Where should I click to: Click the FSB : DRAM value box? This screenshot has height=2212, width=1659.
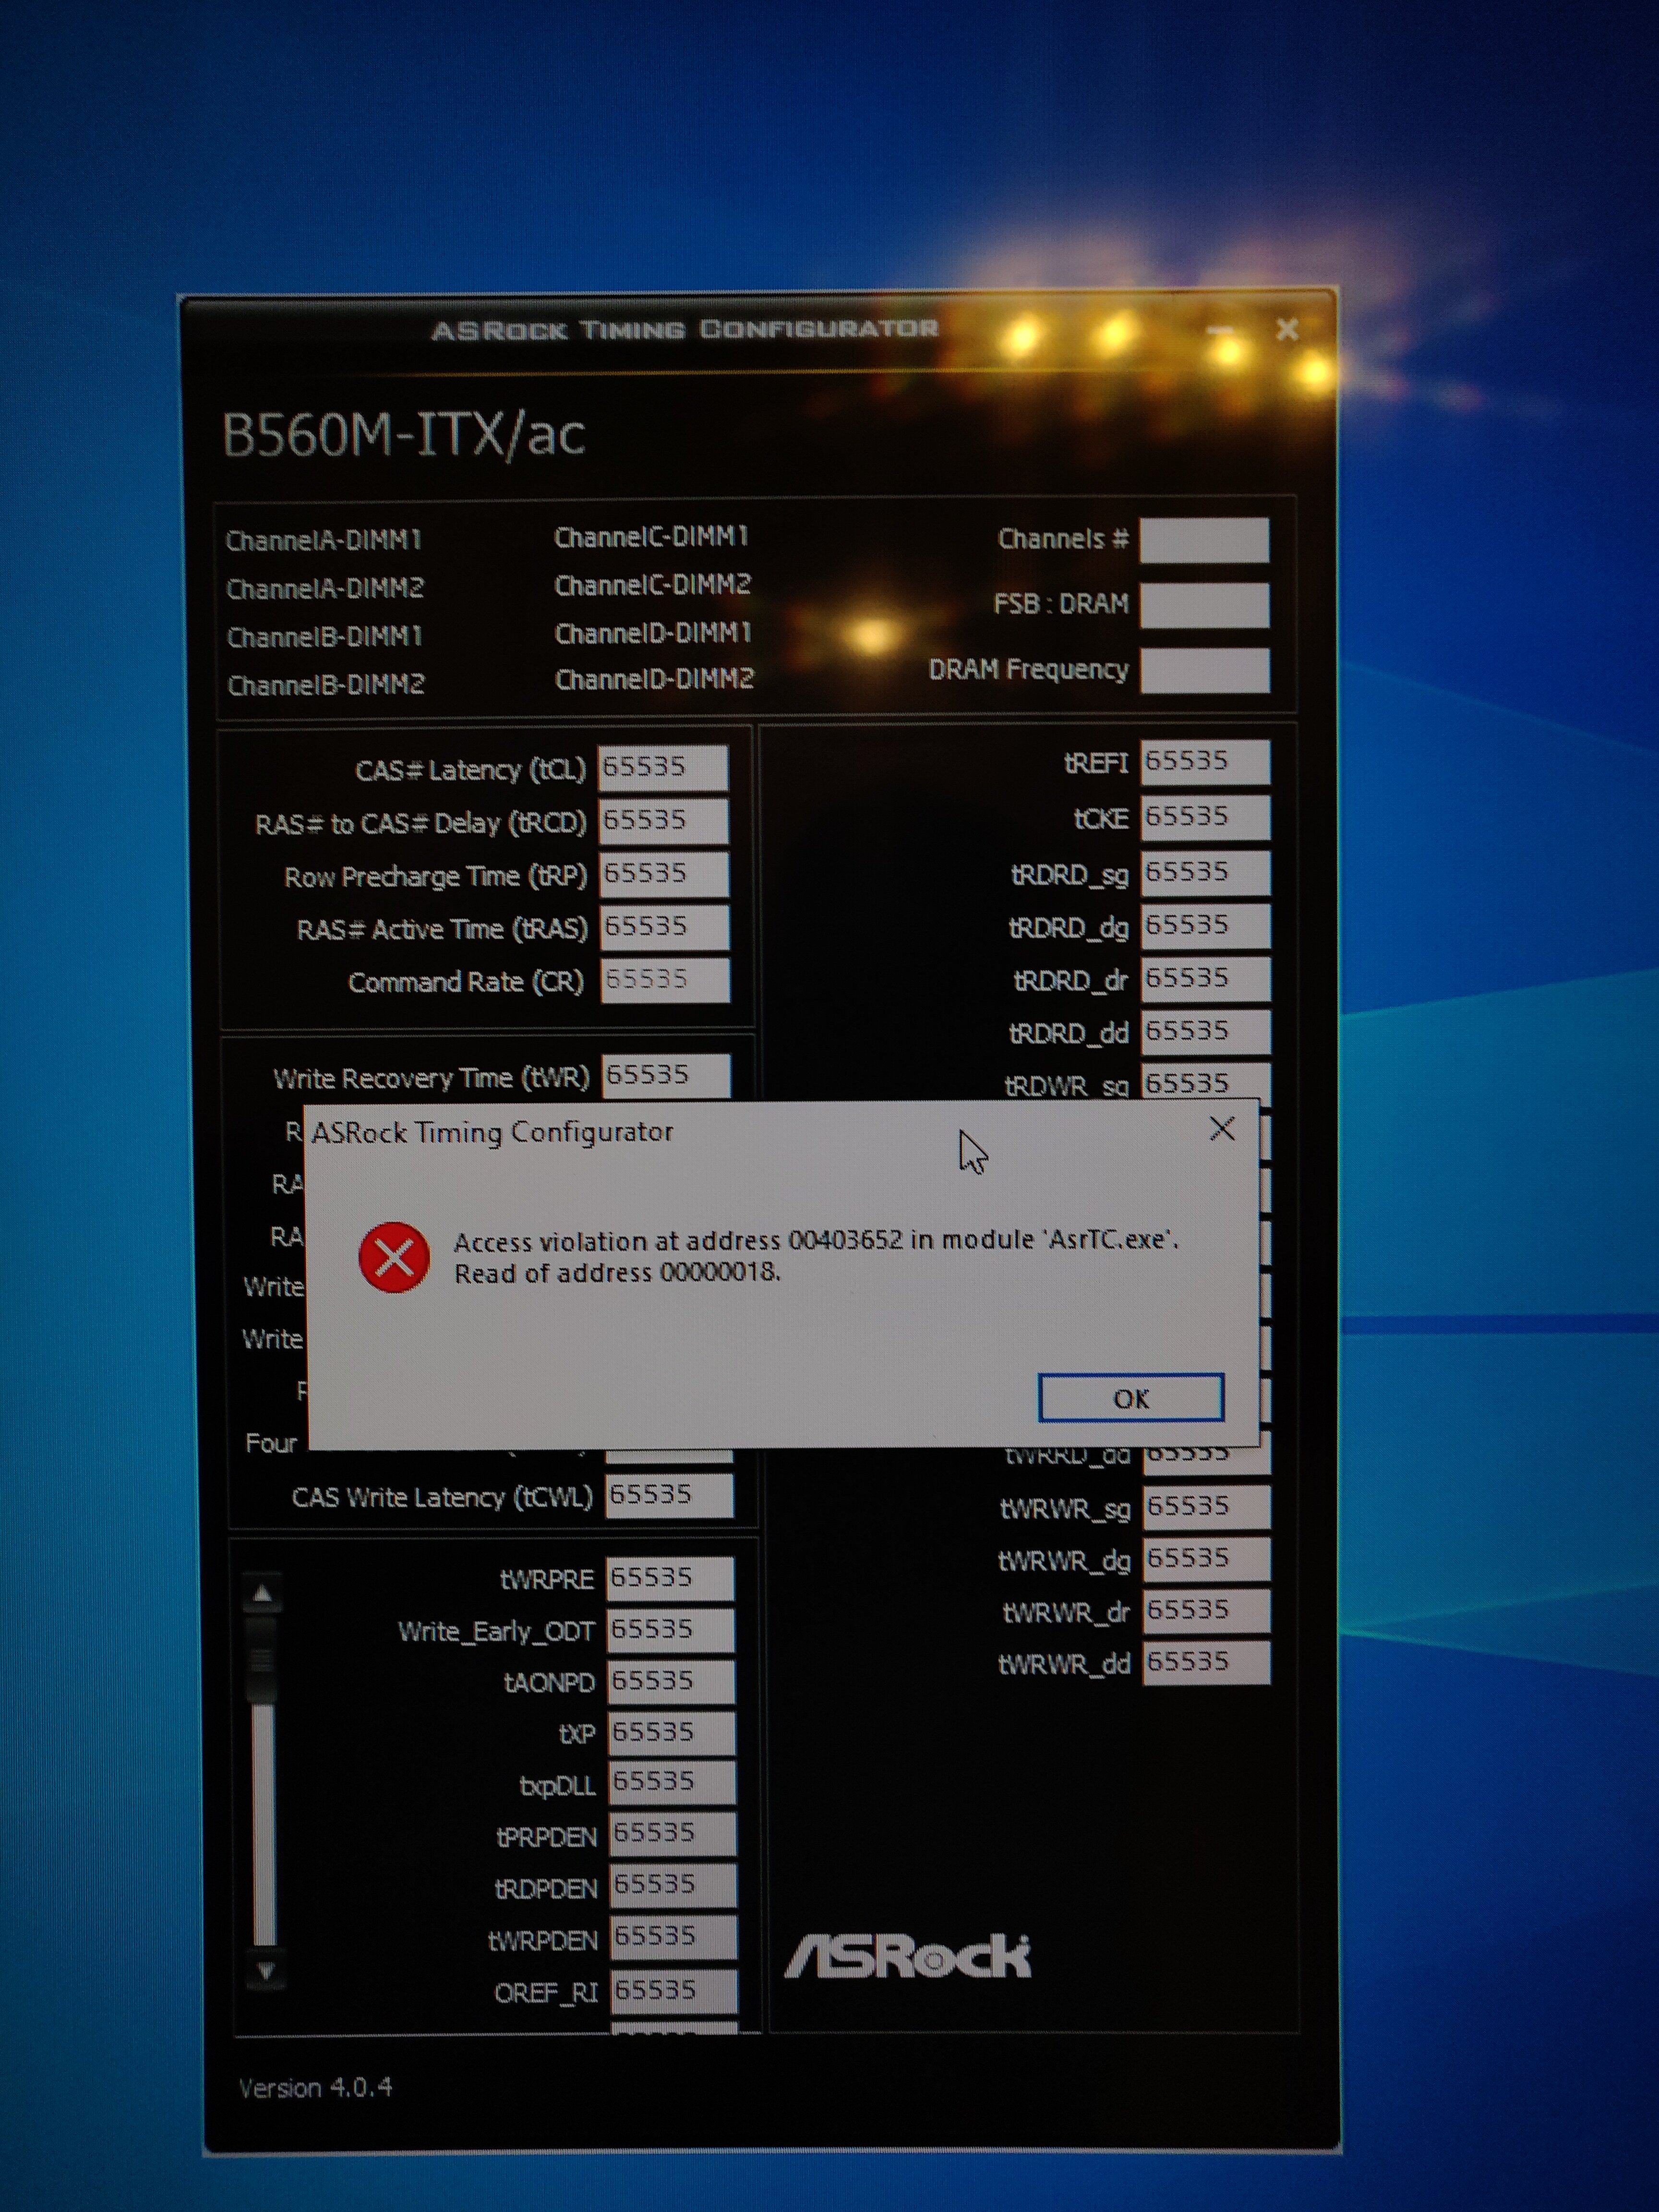click(1204, 605)
